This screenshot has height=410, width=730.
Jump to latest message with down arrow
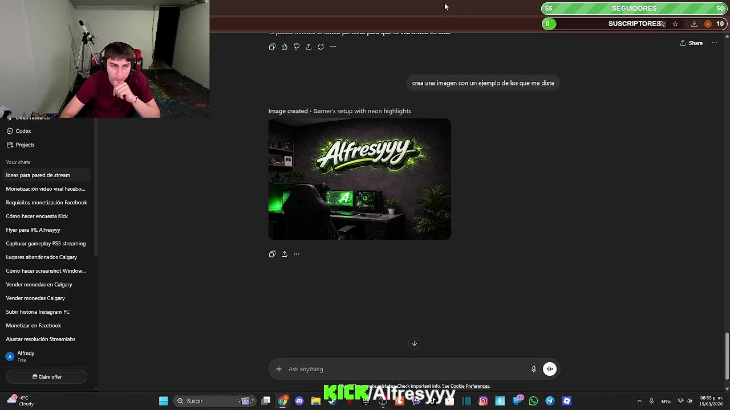click(x=415, y=343)
